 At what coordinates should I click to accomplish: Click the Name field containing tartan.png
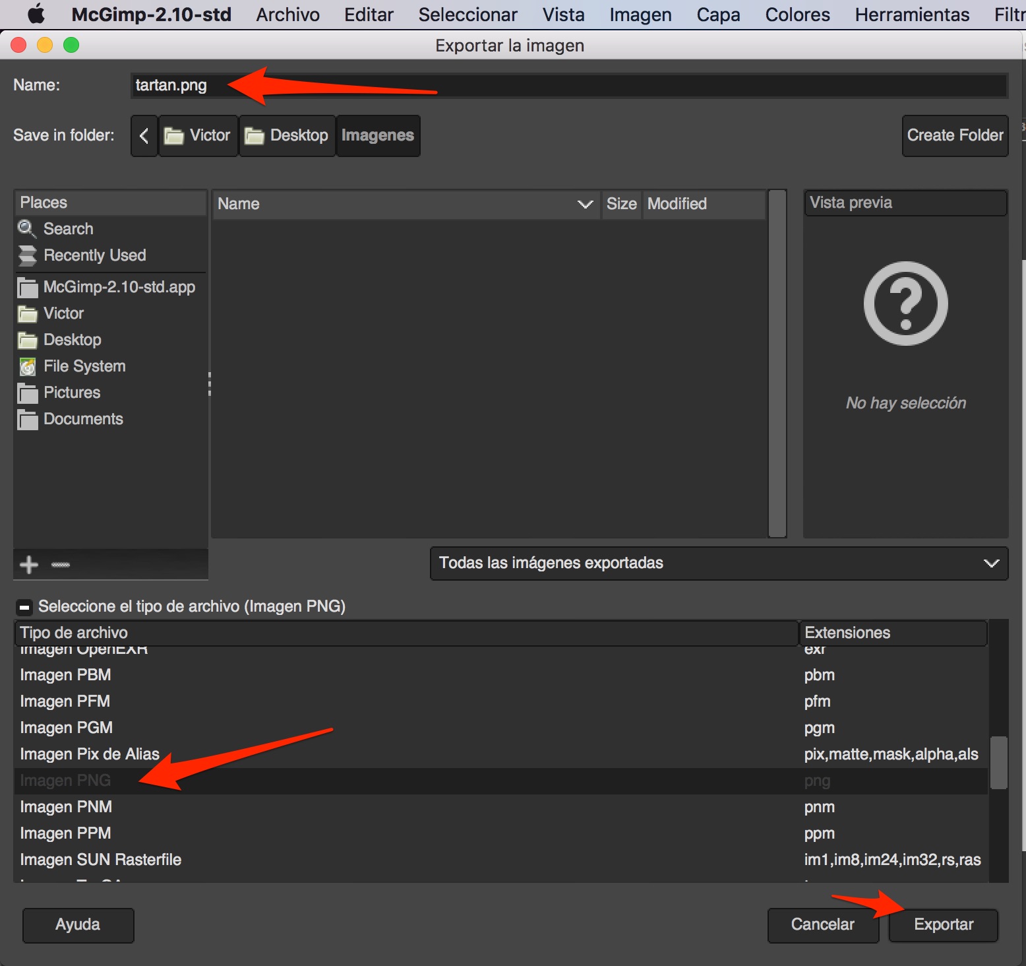click(567, 86)
